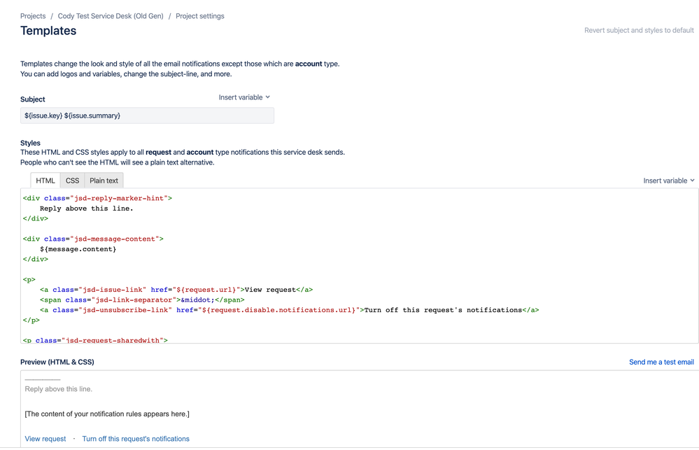
Task: Select the HTML tab
Action: (x=45, y=180)
